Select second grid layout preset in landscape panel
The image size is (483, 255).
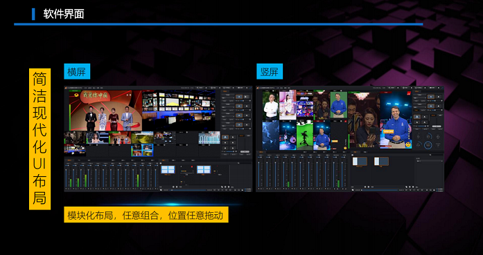(204, 169)
